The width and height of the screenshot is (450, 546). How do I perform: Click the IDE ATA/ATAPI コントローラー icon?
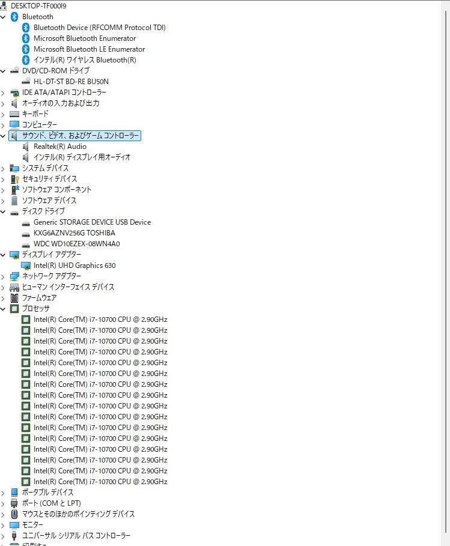coord(14,93)
